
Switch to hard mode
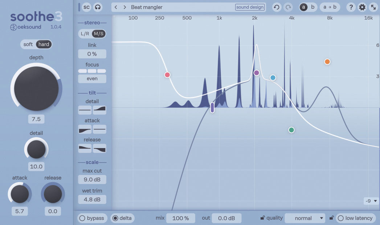coord(44,44)
